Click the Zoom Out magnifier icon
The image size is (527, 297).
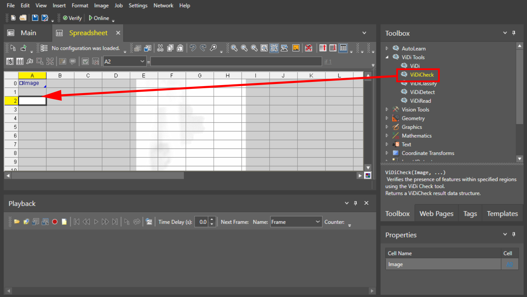click(x=244, y=48)
